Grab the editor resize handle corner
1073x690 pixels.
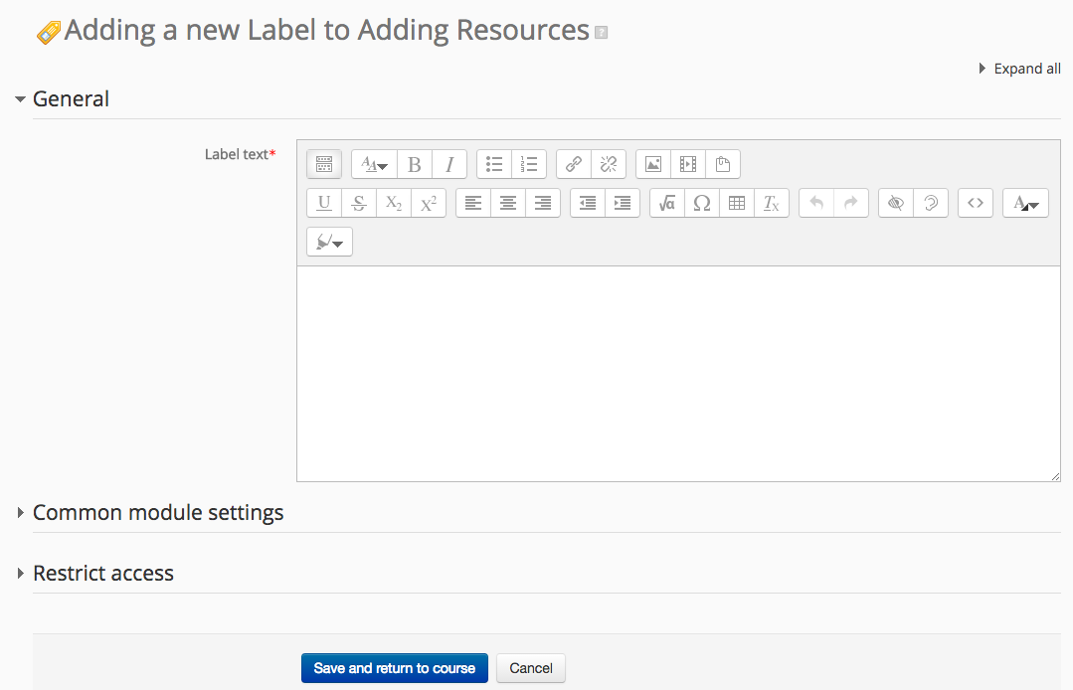coord(1055,476)
